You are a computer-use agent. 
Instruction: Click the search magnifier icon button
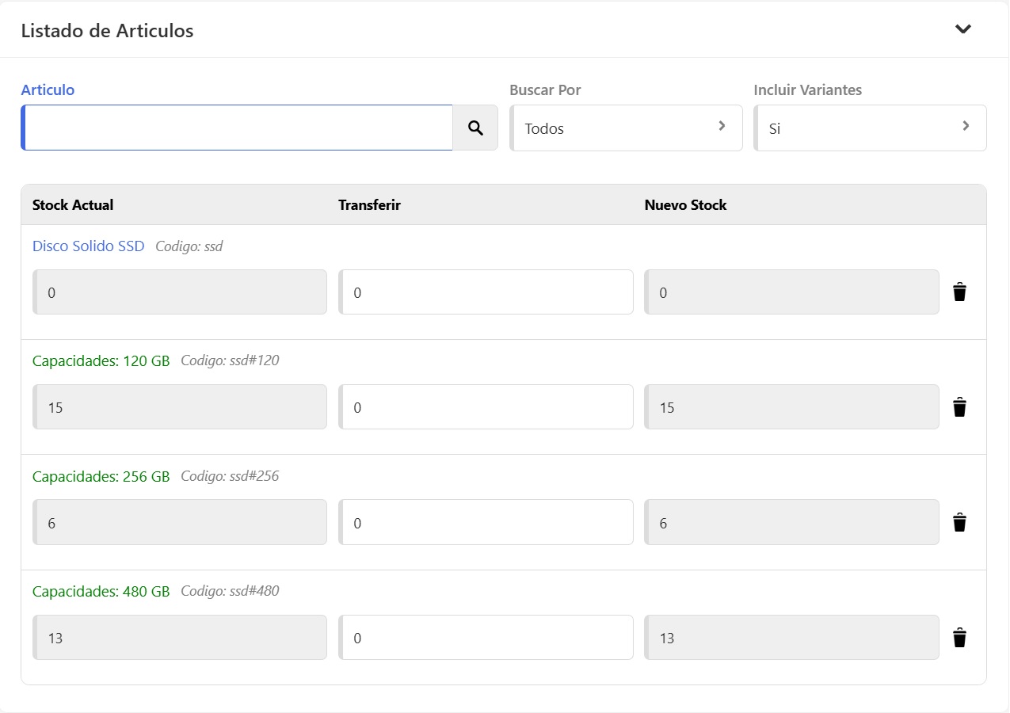[475, 128]
